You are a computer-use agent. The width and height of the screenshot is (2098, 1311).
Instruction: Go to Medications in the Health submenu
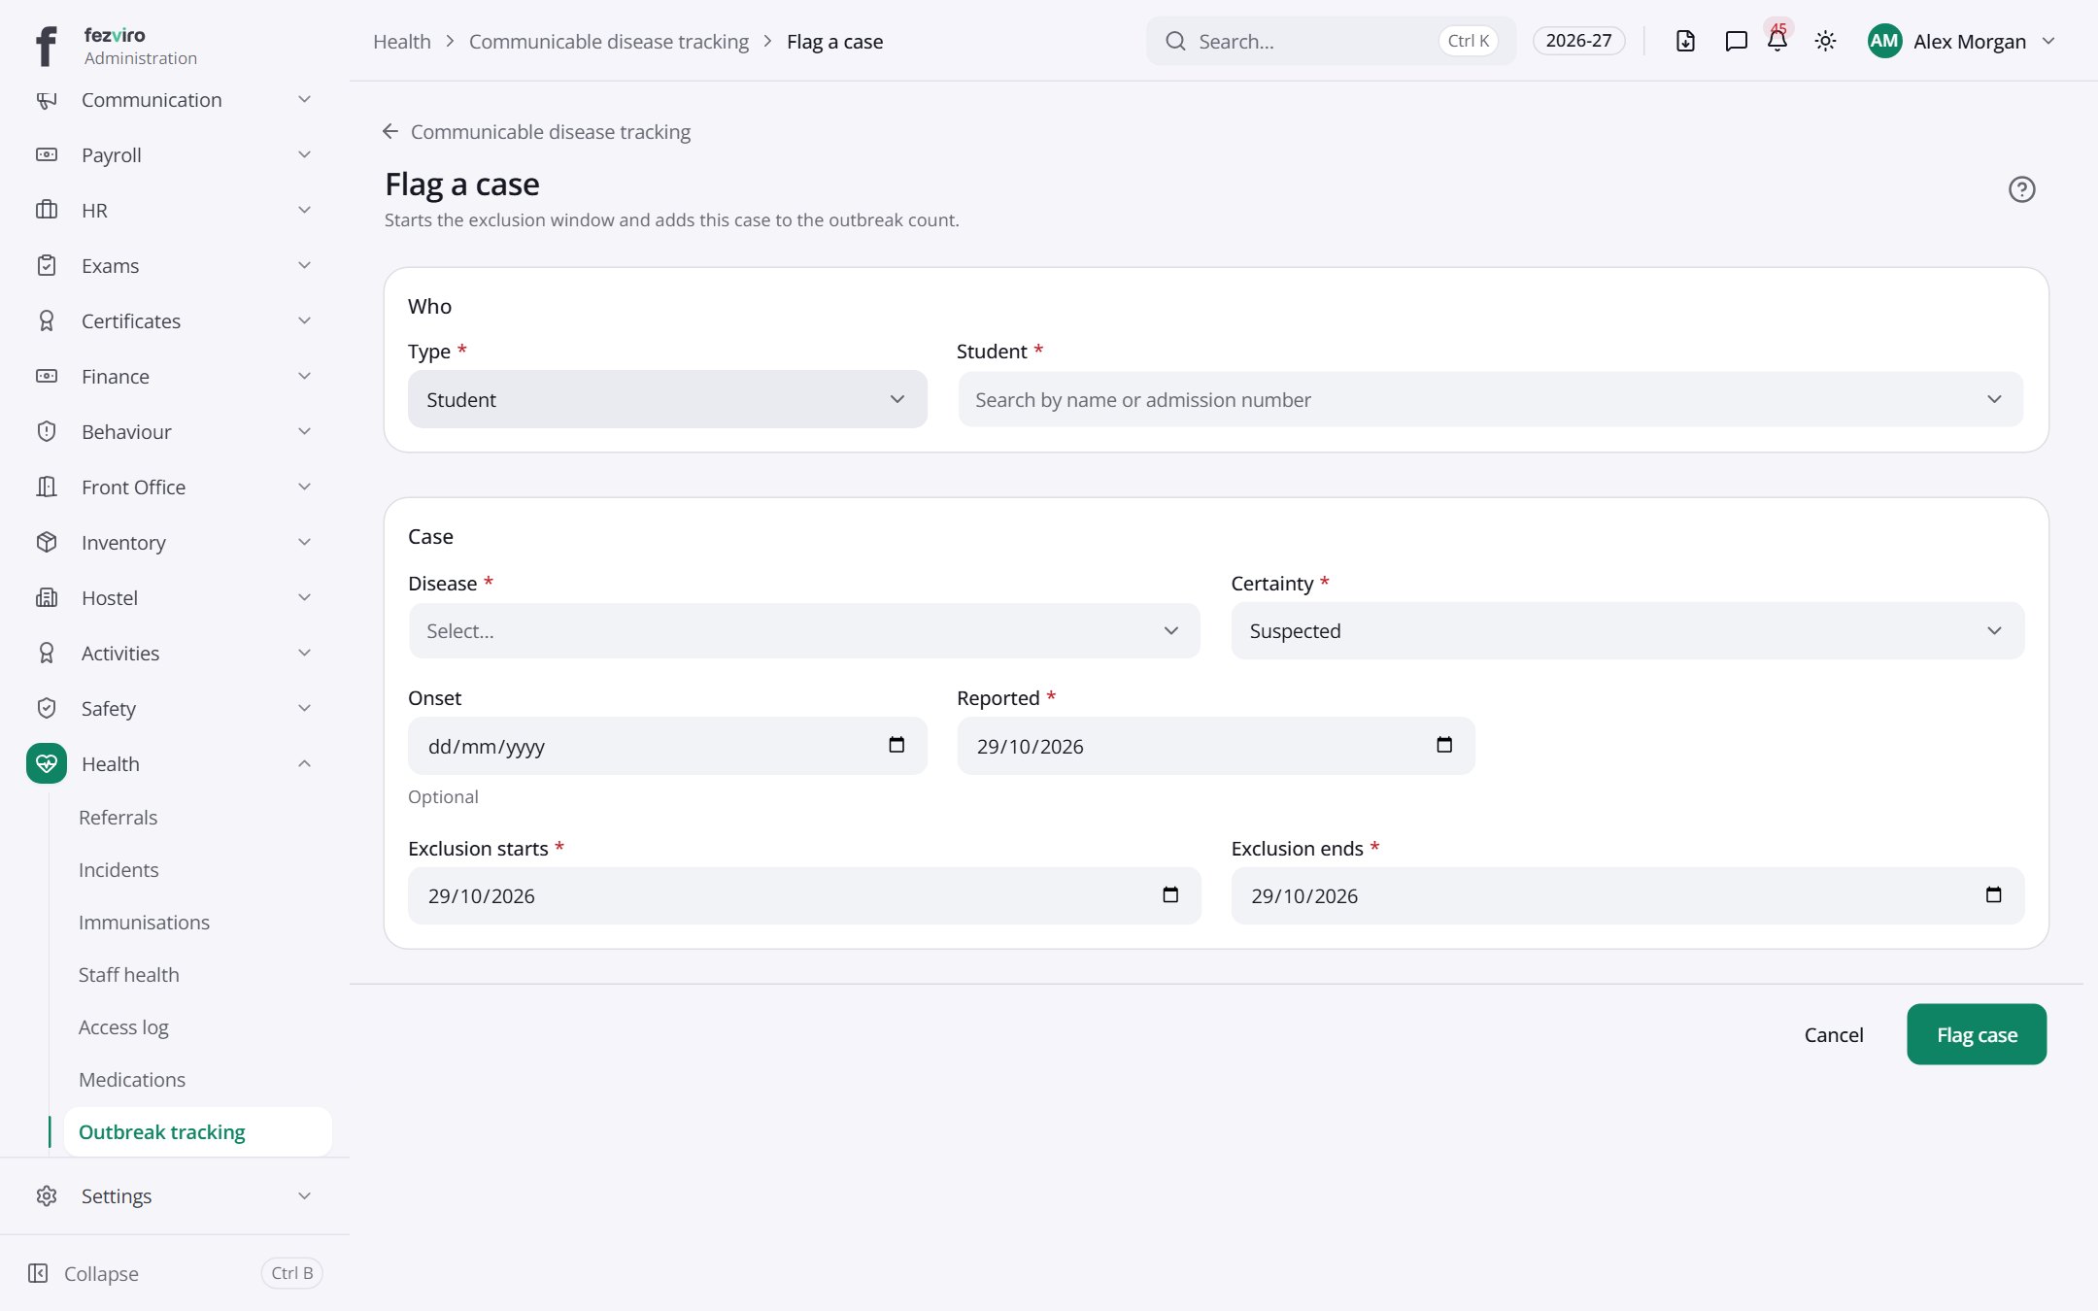132,1079
